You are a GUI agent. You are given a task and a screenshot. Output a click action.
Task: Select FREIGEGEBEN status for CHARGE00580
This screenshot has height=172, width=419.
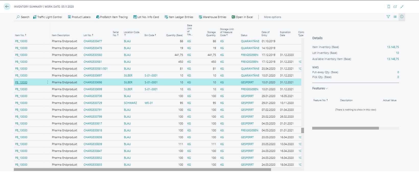point(250,55)
